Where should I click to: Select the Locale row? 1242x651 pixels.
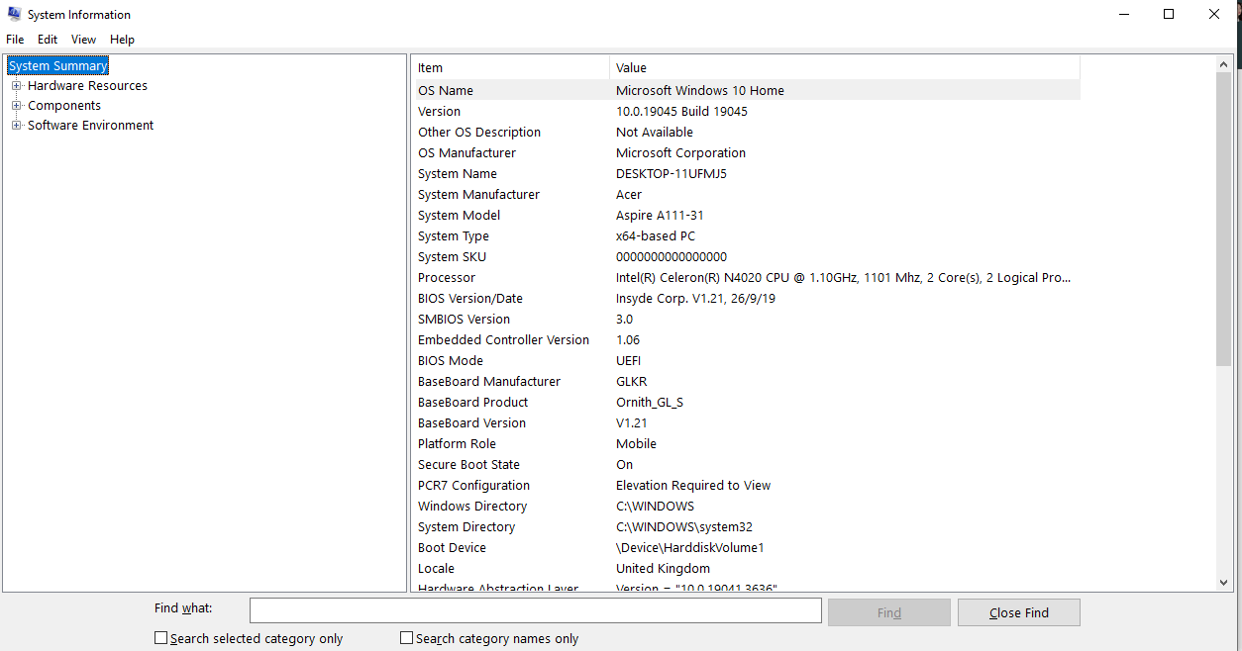pos(746,568)
